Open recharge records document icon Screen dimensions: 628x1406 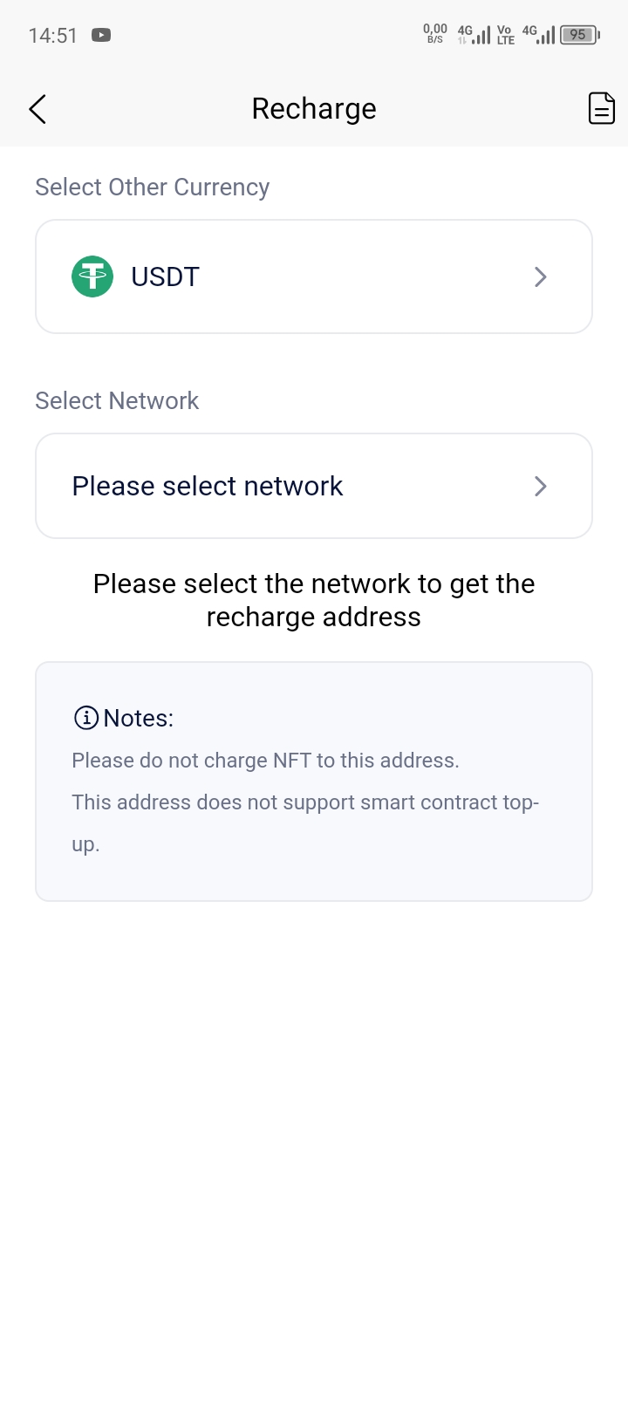click(x=602, y=108)
